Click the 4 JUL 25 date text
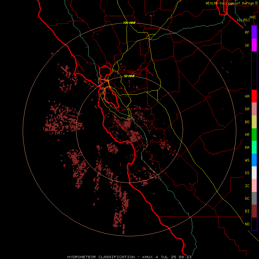Viewport: 259px width, 259px height. pos(166,257)
